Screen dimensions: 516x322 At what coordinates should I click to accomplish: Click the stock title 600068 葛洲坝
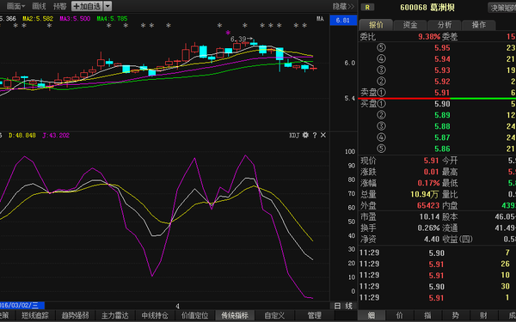pos(427,8)
